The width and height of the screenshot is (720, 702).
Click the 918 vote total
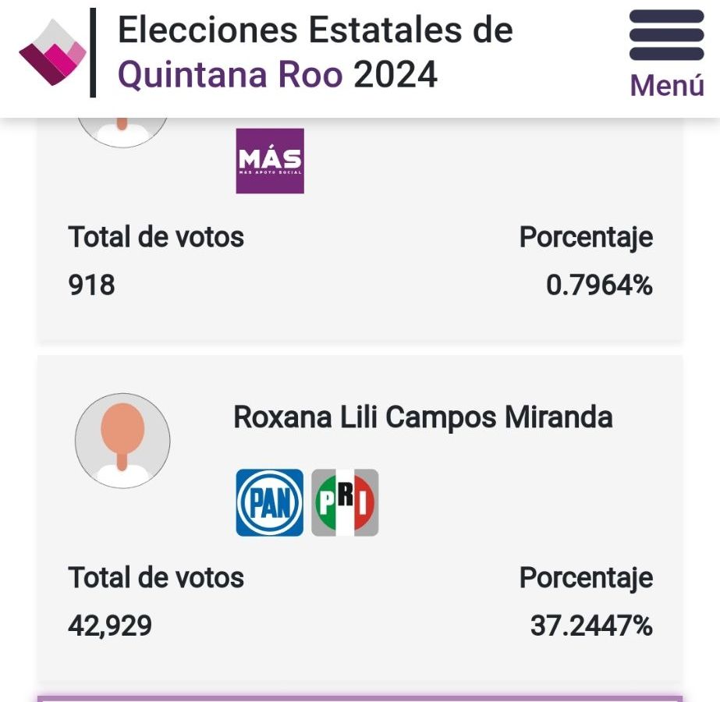coord(91,285)
